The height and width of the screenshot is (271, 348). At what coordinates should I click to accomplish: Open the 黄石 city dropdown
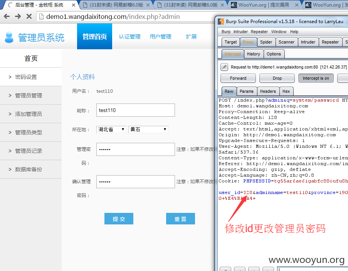pos(148,129)
